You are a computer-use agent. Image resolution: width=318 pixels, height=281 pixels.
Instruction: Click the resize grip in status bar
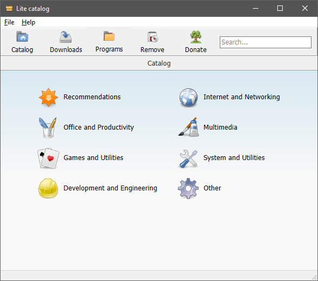(315, 277)
